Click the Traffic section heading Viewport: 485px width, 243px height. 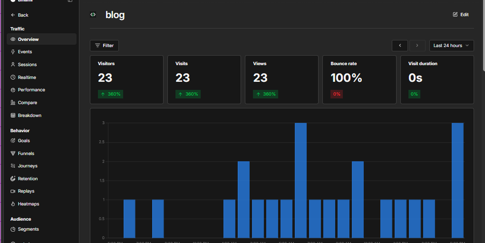coord(17,29)
